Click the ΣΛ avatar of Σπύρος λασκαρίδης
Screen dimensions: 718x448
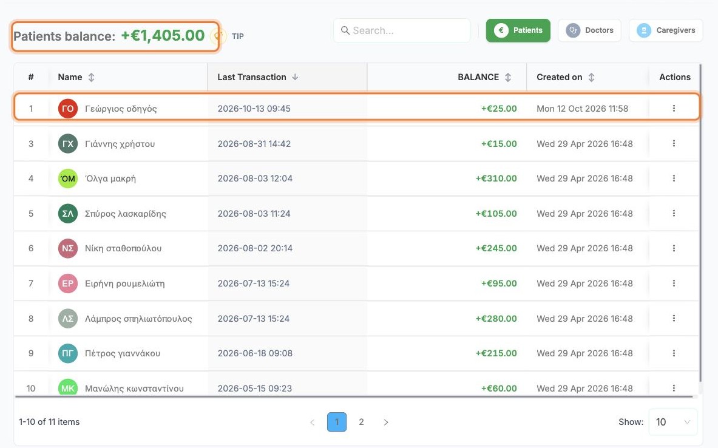(68, 214)
